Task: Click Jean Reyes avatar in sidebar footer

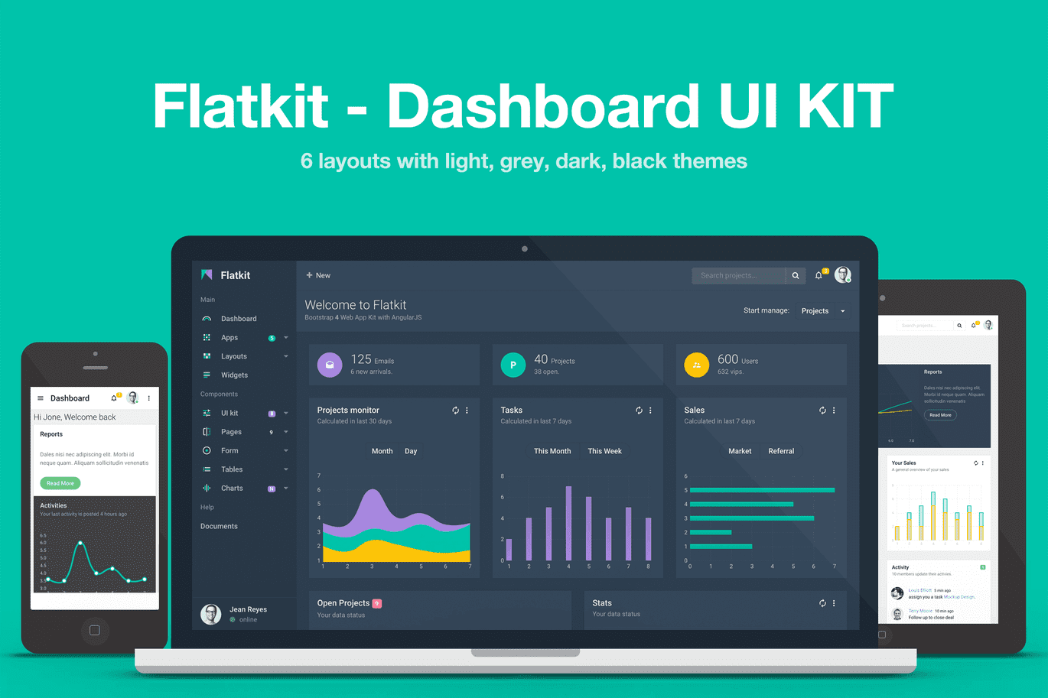Action: point(210,614)
